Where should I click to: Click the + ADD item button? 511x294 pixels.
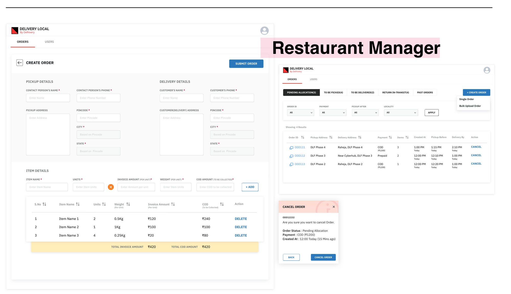pyautogui.click(x=250, y=187)
